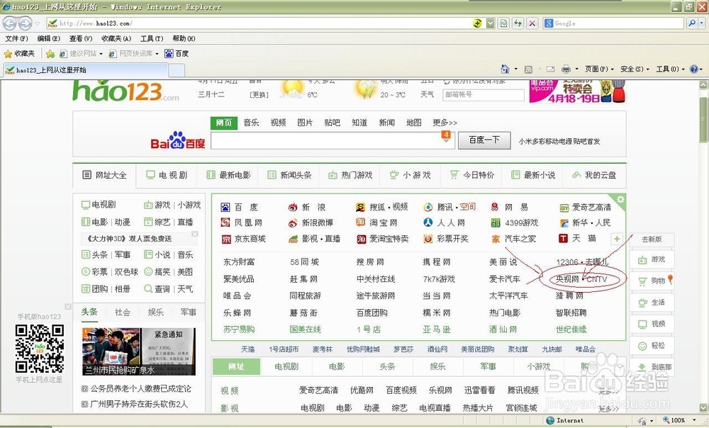
Task: Close the 手机版hao123 QR panel
Action: tap(68, 306)
